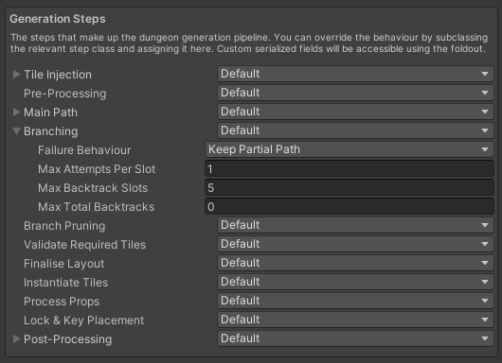502x363 pixels.
Task: Click the Finalise Layout label
Action: click(x=64, y=264)
